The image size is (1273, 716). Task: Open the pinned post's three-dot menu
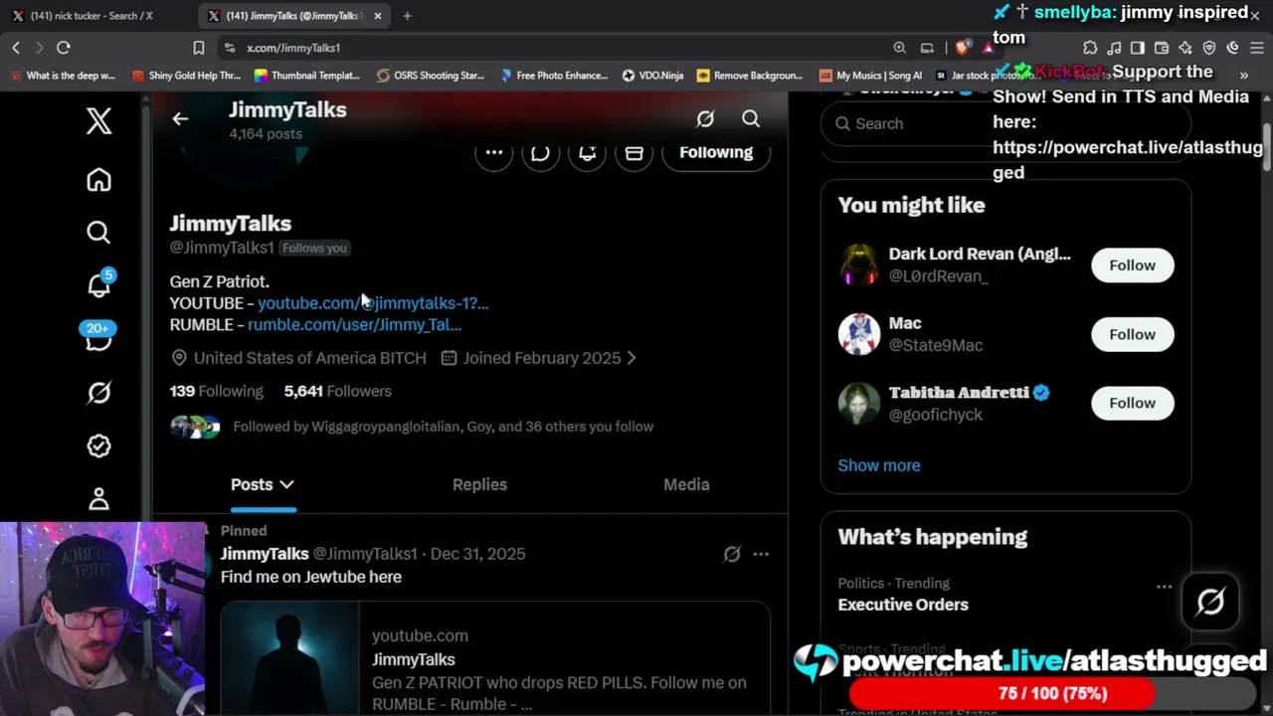tap(761, 554)
